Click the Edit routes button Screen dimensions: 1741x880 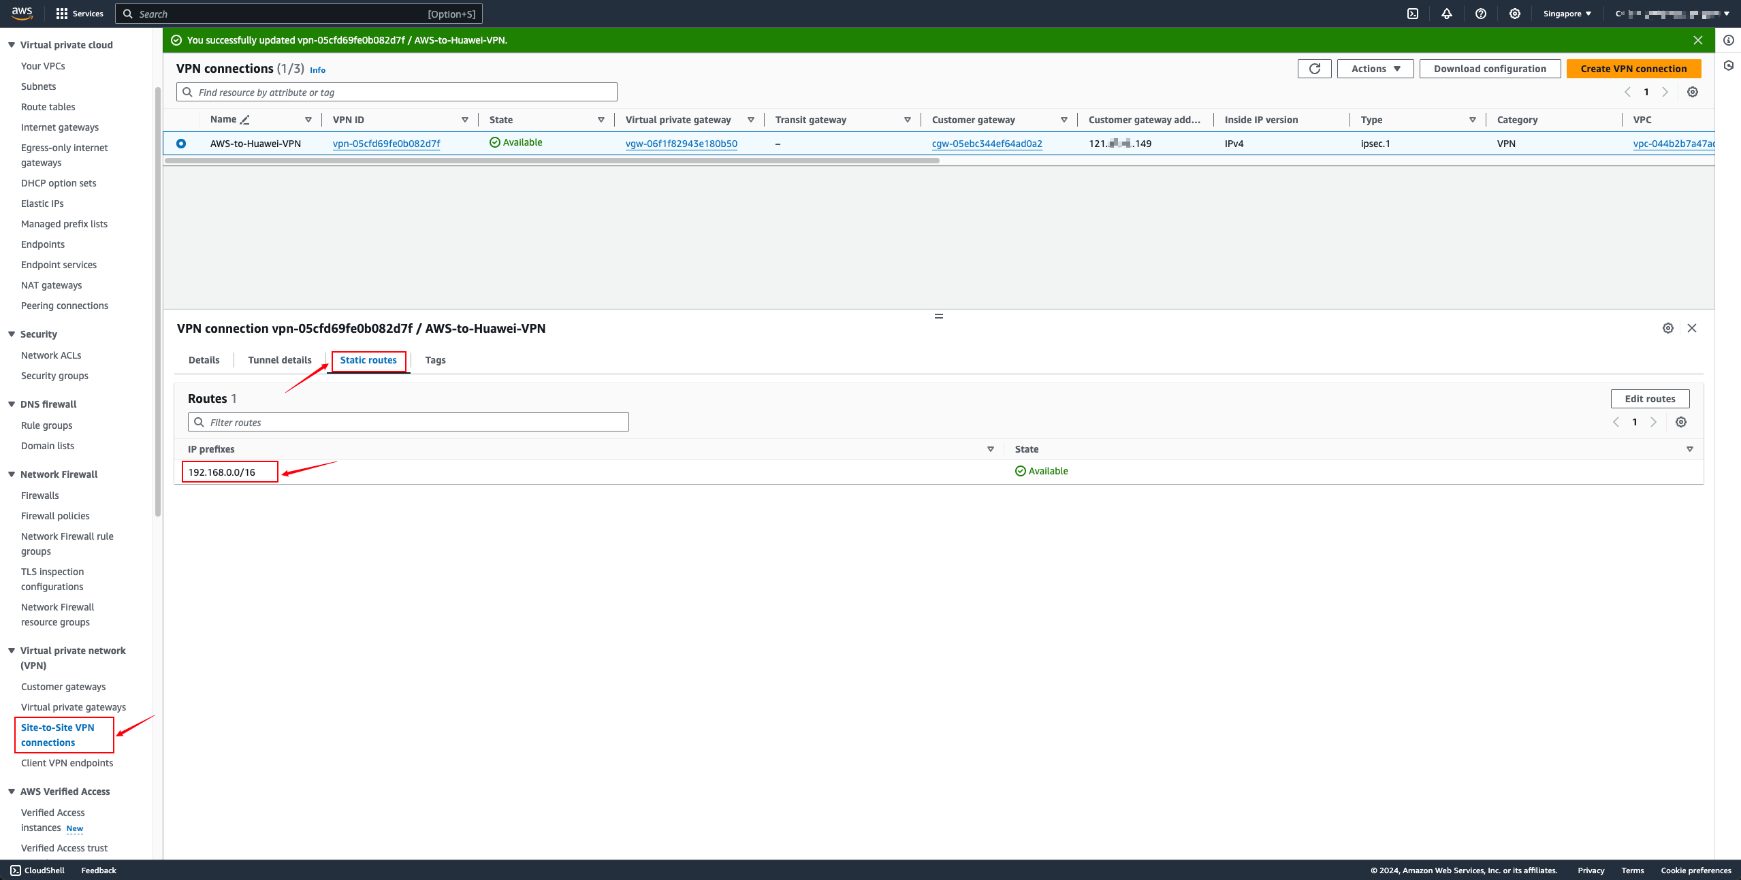(1650, 398)
